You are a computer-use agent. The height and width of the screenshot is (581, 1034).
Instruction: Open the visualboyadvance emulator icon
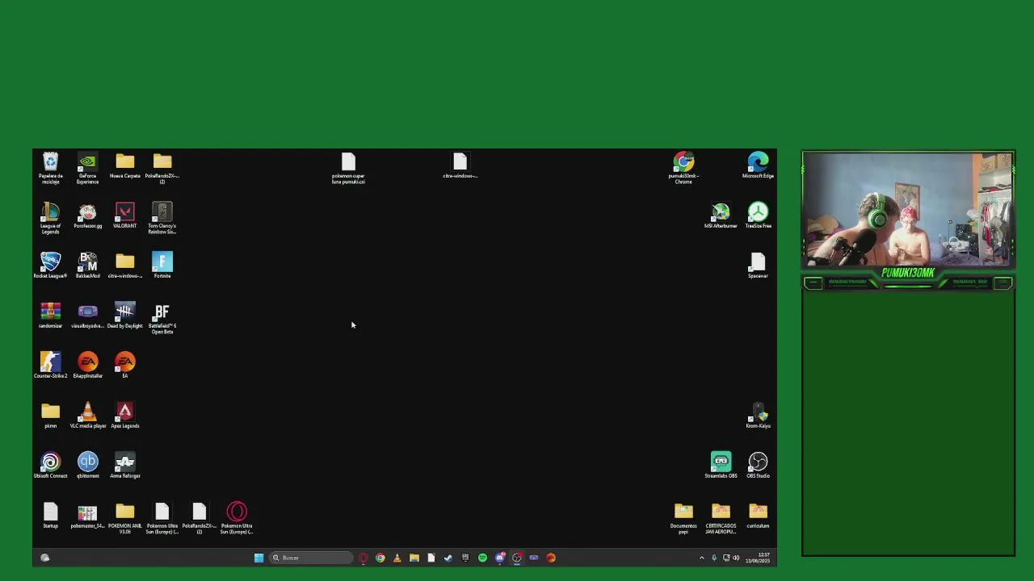[x=87, y=316]
